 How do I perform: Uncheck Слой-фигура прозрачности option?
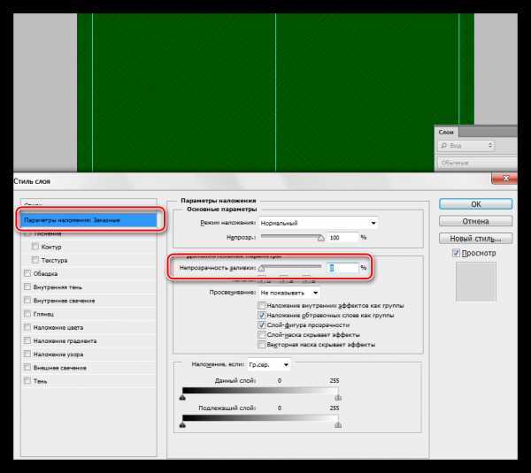[261, 324]
